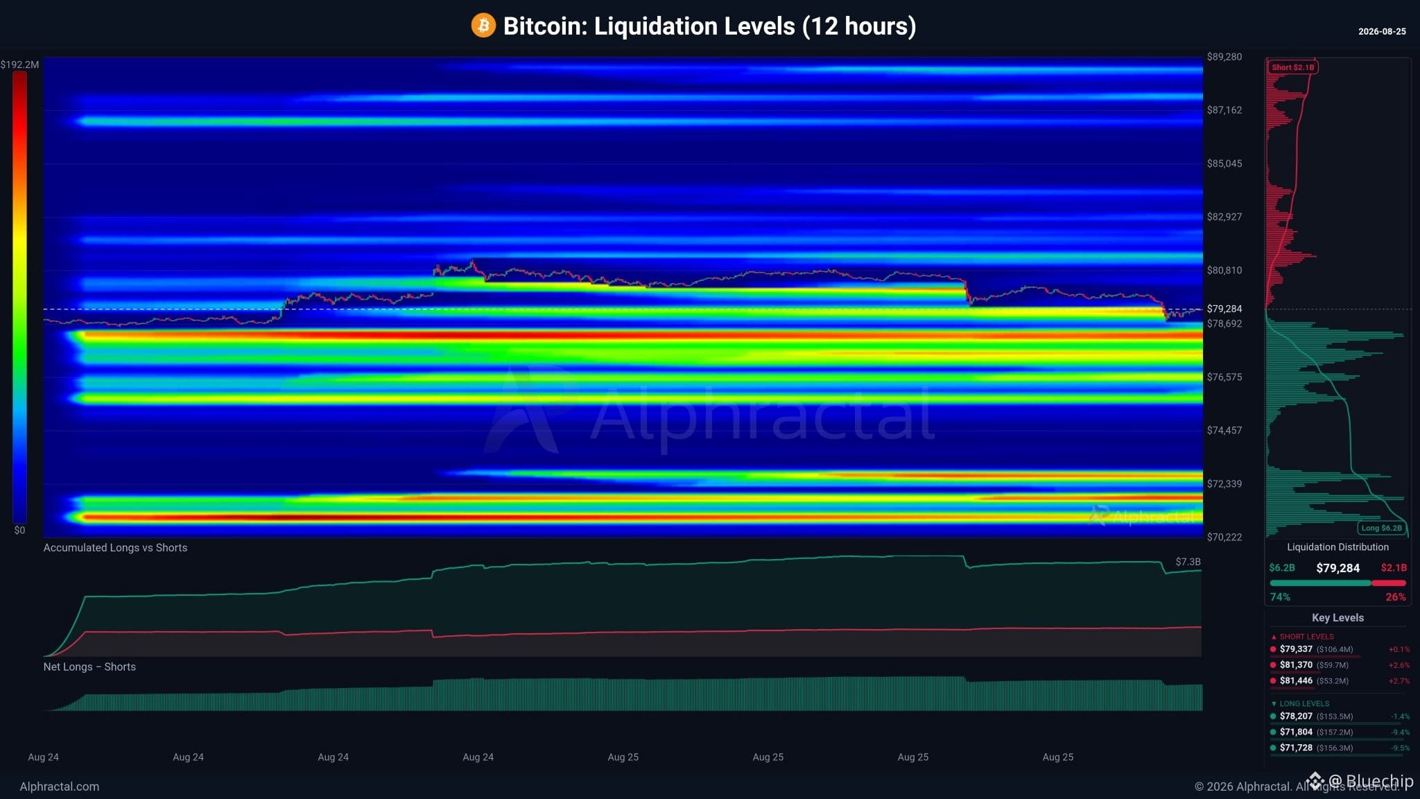Click the green $6.2B total above the ratio bar

tap(1282, 568)
